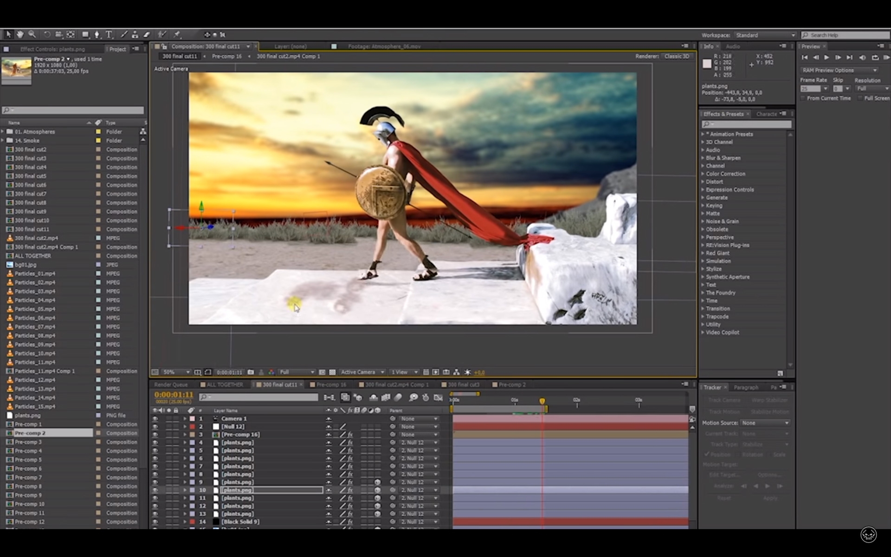The width and height of the screenshot is (891, 557).
Task: Select the Horizontal Type tool
Action: pos(109,34)
